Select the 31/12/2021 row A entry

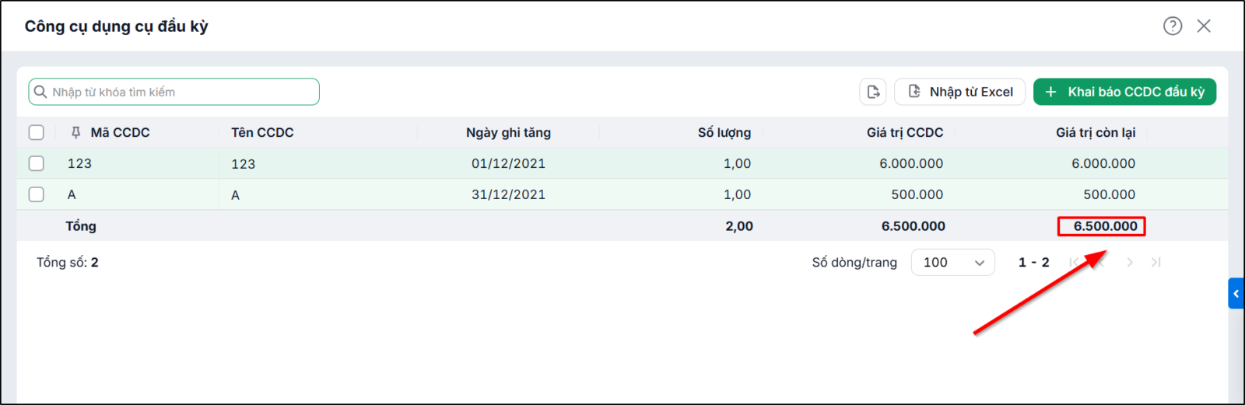[x=622, y=194]
